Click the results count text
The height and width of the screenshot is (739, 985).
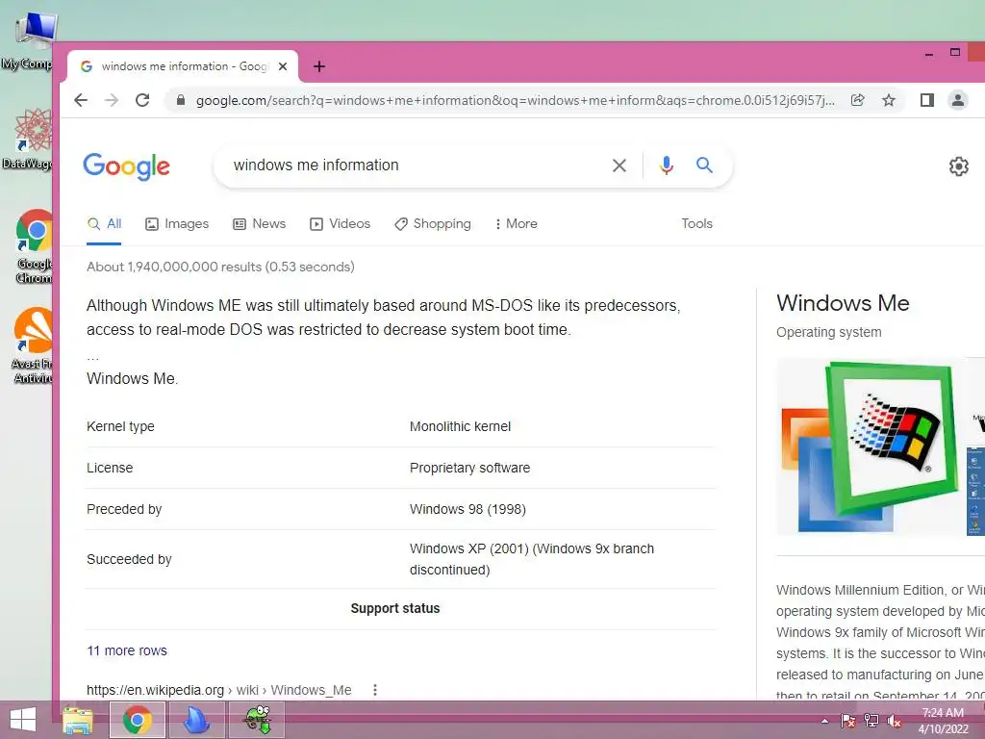(220, 268)
